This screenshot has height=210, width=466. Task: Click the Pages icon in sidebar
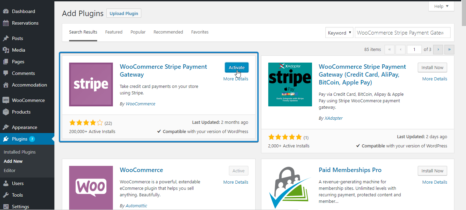6,62
